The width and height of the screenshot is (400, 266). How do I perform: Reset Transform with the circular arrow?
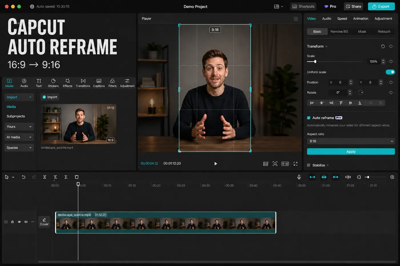(x=383, y=46)
